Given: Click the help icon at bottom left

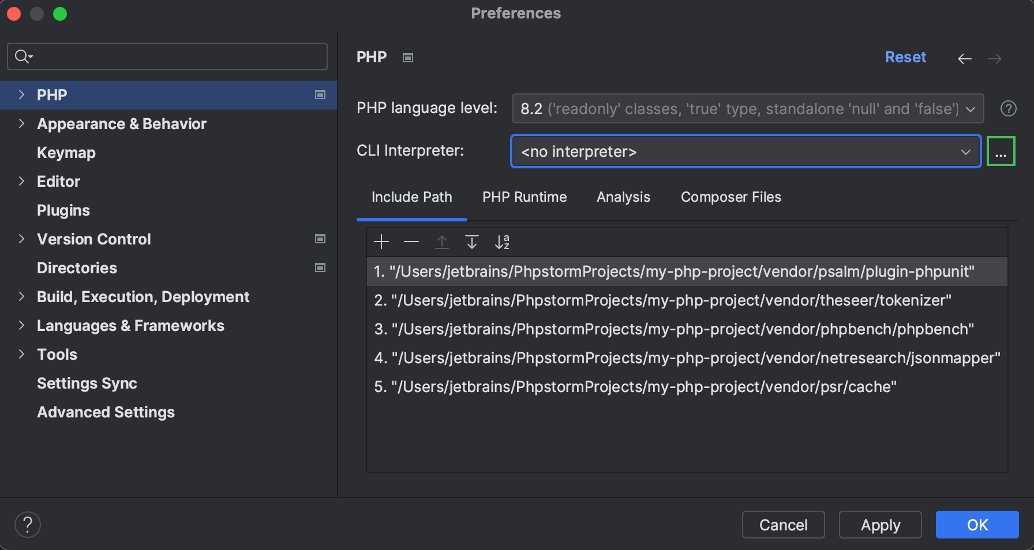Looking at the screenshot, I should coord(27,525).
